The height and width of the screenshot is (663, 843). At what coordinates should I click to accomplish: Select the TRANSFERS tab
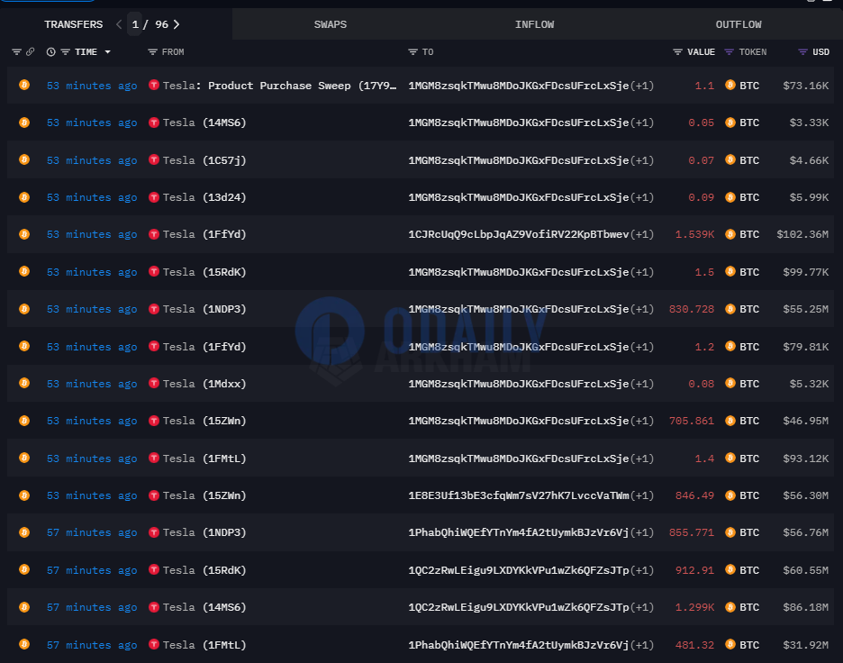click(x=74, y=24)
